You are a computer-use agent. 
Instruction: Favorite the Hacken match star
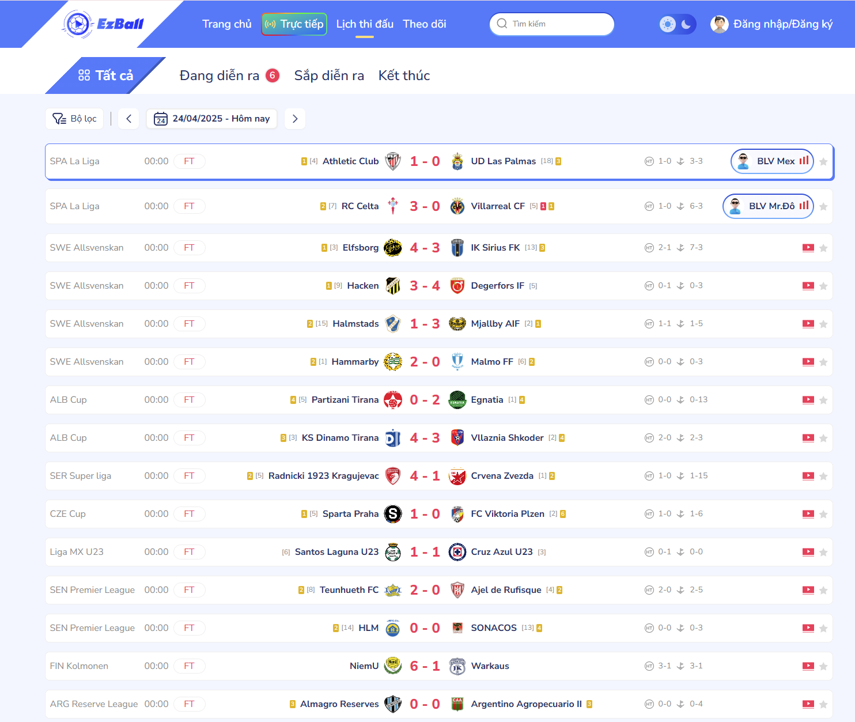(x=823, y=286)
